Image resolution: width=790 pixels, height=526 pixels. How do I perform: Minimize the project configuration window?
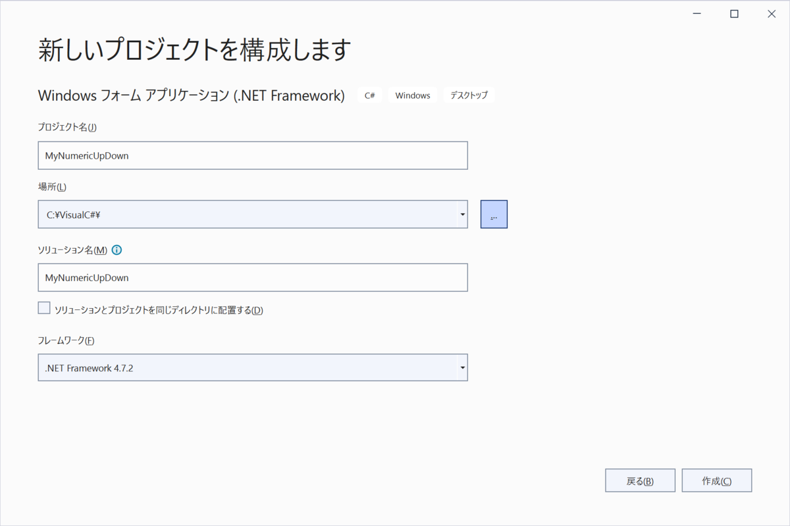click(696, 13)
